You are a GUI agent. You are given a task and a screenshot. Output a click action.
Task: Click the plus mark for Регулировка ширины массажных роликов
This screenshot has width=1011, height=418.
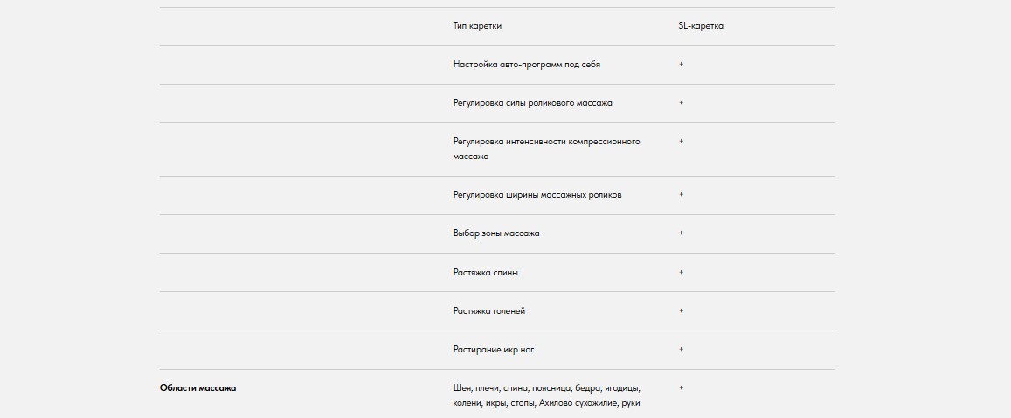[682, 195]
